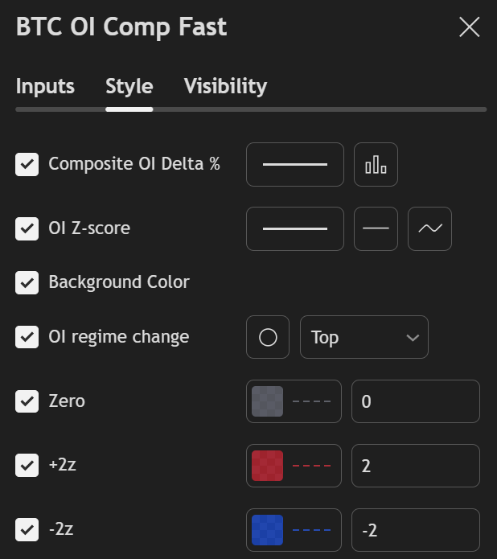Disable the Background Color checkbox
497x559 pixels.
coord(27,282)
